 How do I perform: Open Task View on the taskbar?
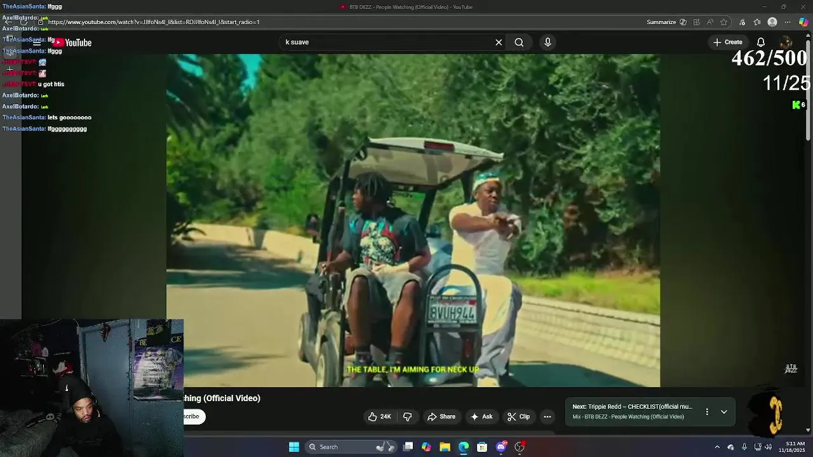point(408,447)
